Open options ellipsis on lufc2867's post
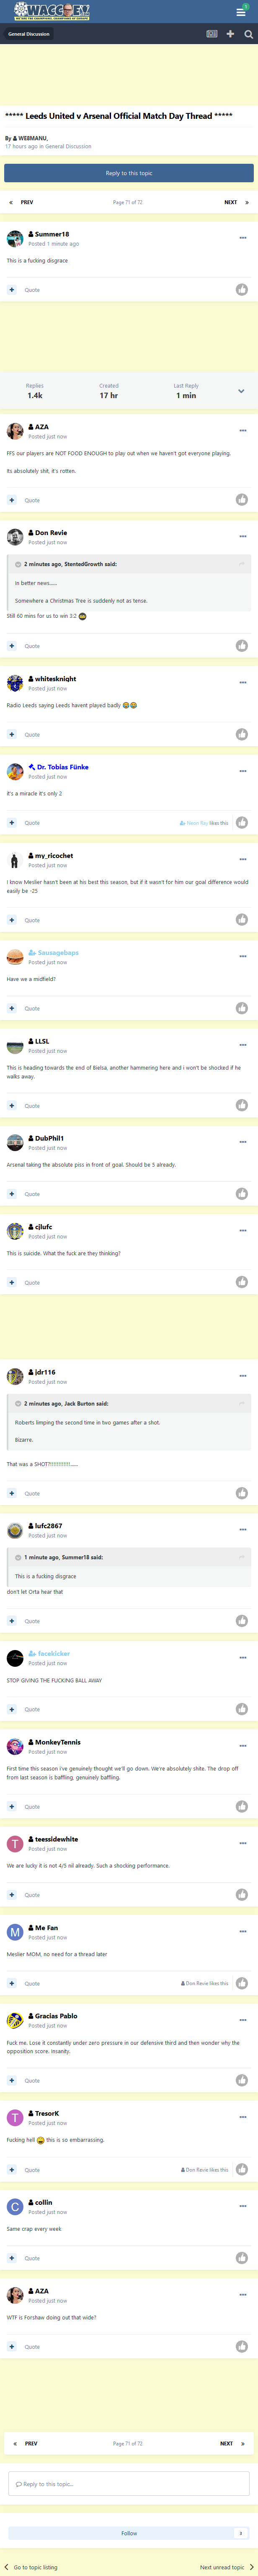258x2576 pixels. click(243, 1530)
